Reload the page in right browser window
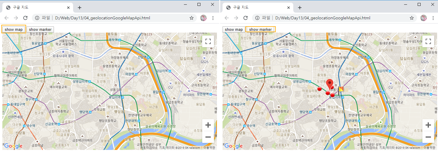The height and width of the screenshot is (152, 438). 246,18
